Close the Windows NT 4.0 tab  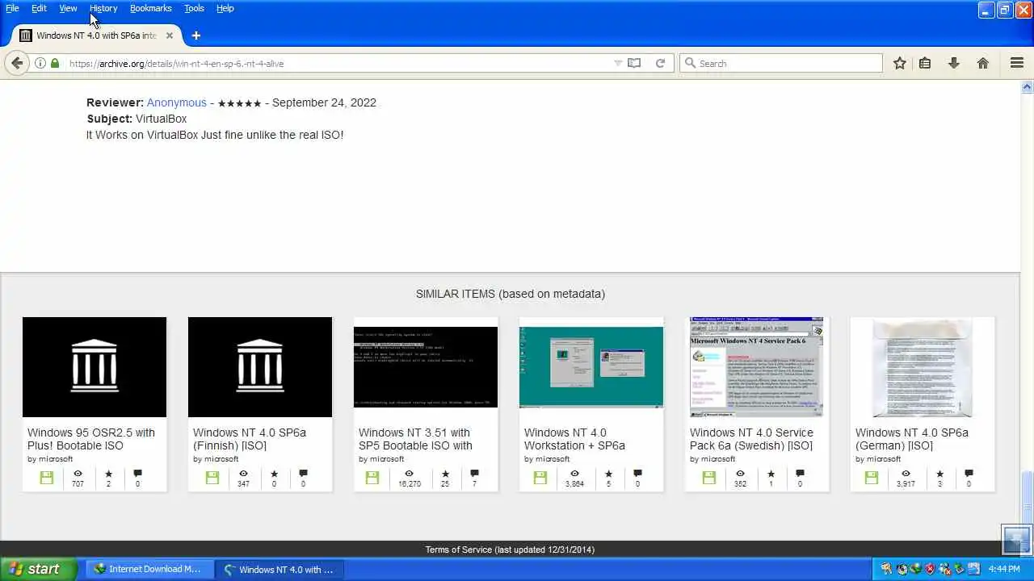coord(170,36)
